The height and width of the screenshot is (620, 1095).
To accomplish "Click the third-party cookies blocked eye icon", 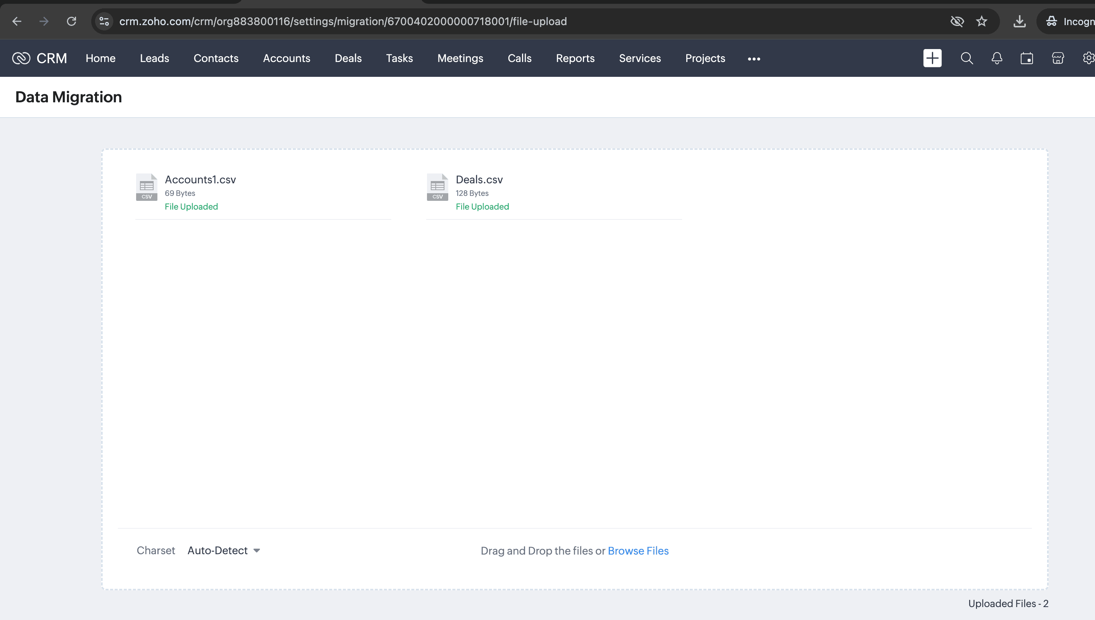I will 957,21.
